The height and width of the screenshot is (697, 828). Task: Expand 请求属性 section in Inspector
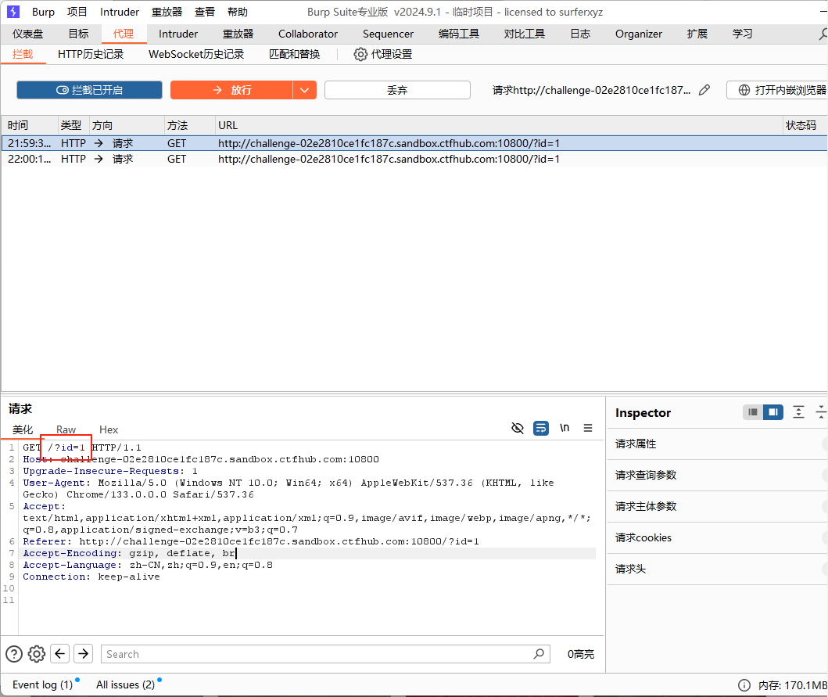tap(718, 444)
